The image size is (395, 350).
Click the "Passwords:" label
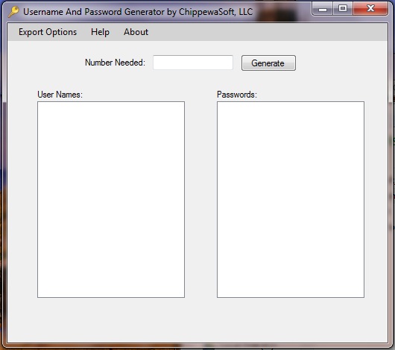(x=237, y=95)
